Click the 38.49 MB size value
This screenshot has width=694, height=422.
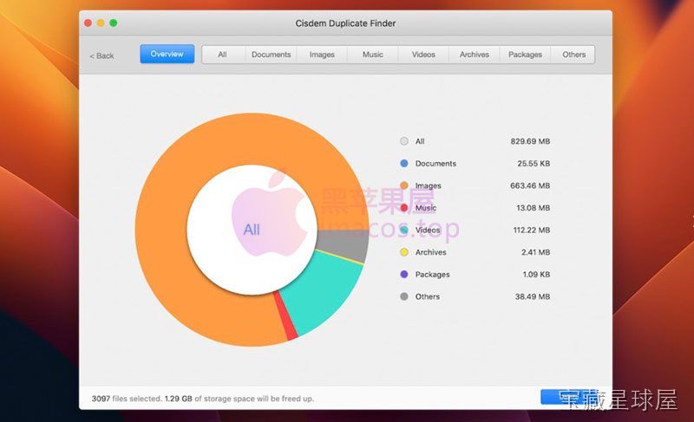point(533,296)
